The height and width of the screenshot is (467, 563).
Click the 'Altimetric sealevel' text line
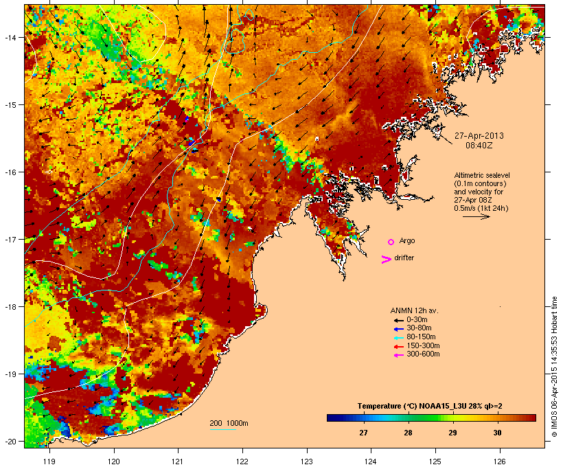click(x=482, y=175)
